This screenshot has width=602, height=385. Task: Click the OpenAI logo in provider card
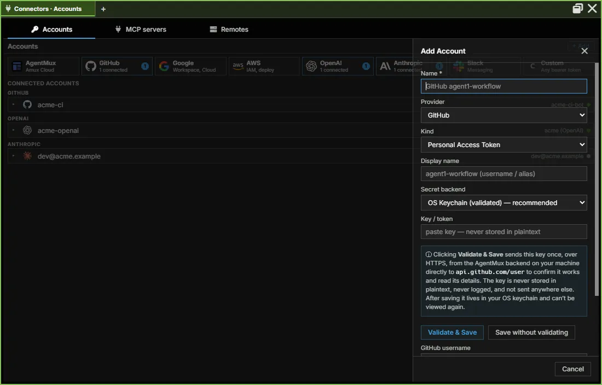(x=311, y=66)
